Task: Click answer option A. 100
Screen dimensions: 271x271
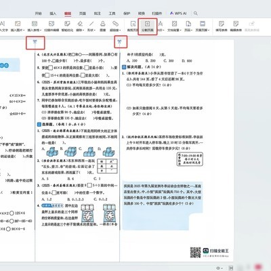Action: pyautogui.click(x=132, y=61)
